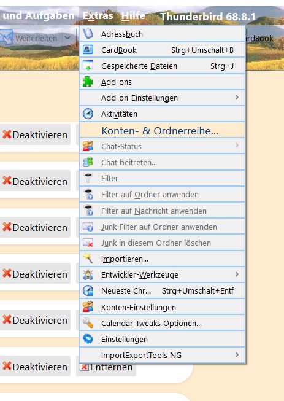Click the second Deaktivieren button
The width and height of the screenshot is (284, 401).
(x=35, y=181)
